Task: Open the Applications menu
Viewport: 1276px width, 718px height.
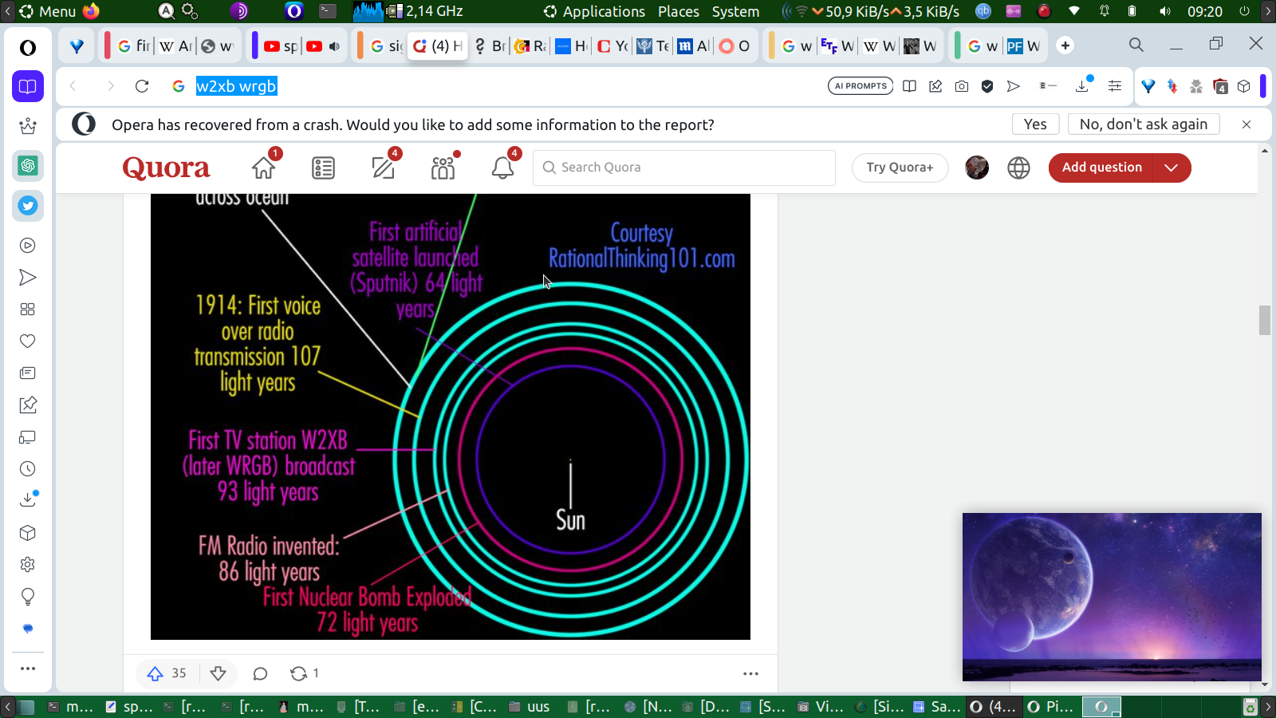Action: [x=603, y=11]
